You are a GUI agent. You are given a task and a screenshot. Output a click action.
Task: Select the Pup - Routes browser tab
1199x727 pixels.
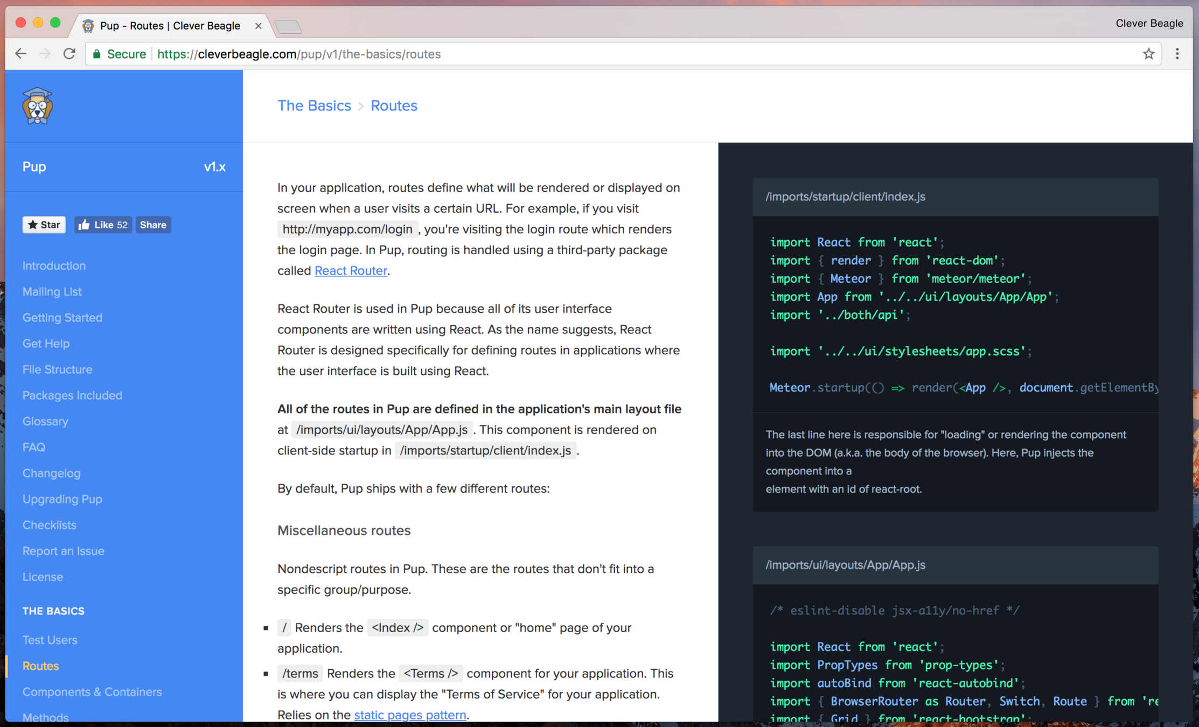tap(170, 26)
